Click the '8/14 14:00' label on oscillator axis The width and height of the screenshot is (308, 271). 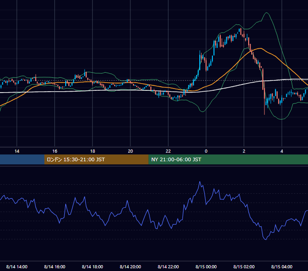coord(17,266)
